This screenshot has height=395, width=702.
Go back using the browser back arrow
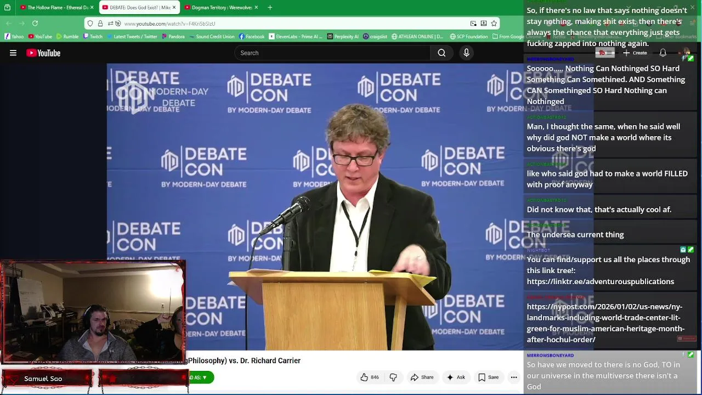9,24
